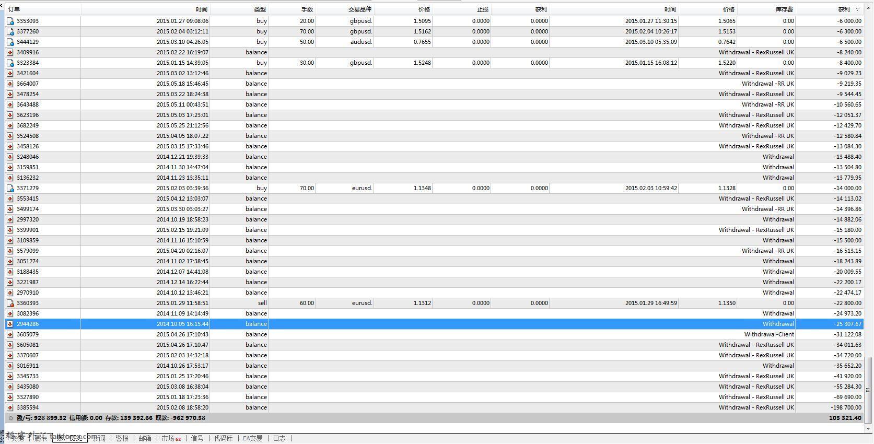This screenshot has width=874, height=444.
Task: Click the balance icon for 3605079
Action: click(x=10, y=334)
